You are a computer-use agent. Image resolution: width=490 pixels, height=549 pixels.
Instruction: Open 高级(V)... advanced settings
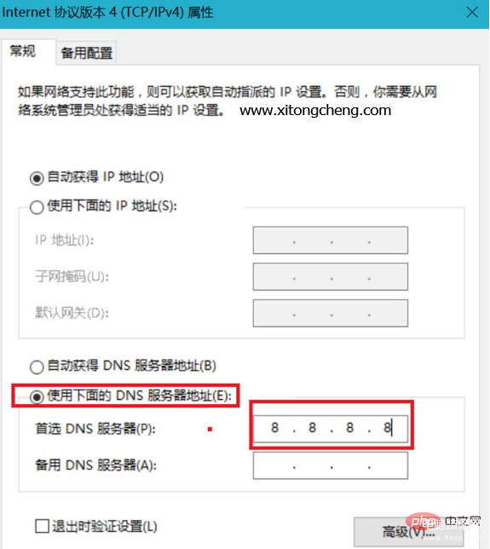(x=408, y=531)
